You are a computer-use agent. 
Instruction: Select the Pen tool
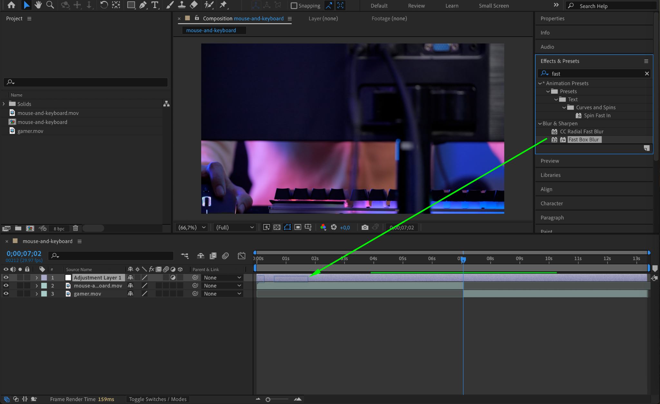click(x=143, y=5)
